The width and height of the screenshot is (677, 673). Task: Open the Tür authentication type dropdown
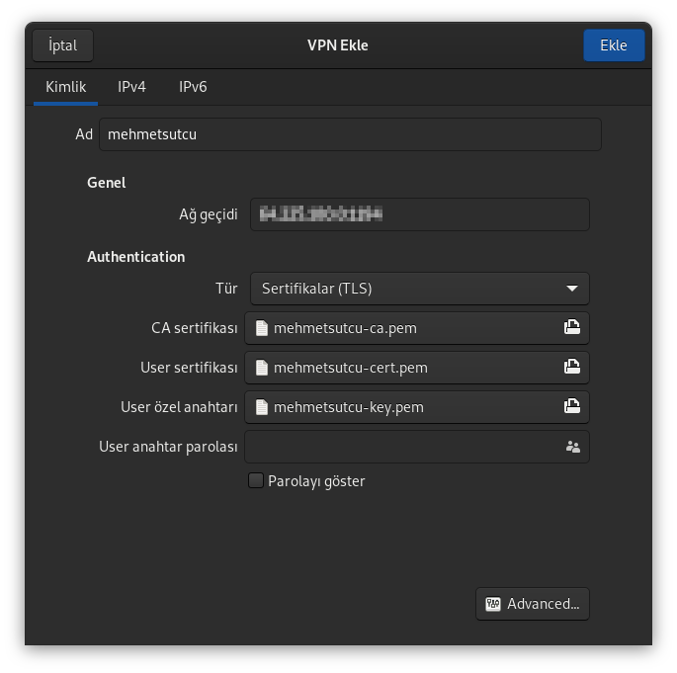[x=419, y=289]
